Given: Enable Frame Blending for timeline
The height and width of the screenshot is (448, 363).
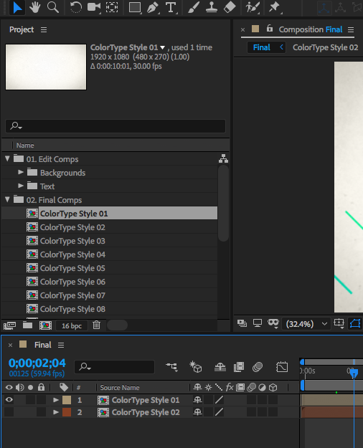Looking at the screenshot, I should point(239,367).
